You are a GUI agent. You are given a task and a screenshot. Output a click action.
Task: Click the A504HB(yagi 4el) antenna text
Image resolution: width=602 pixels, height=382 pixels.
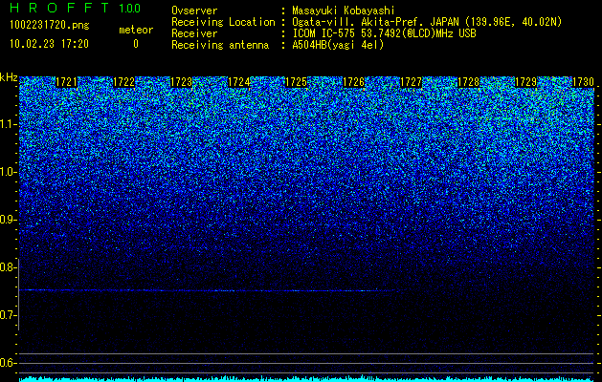point(338,45)
